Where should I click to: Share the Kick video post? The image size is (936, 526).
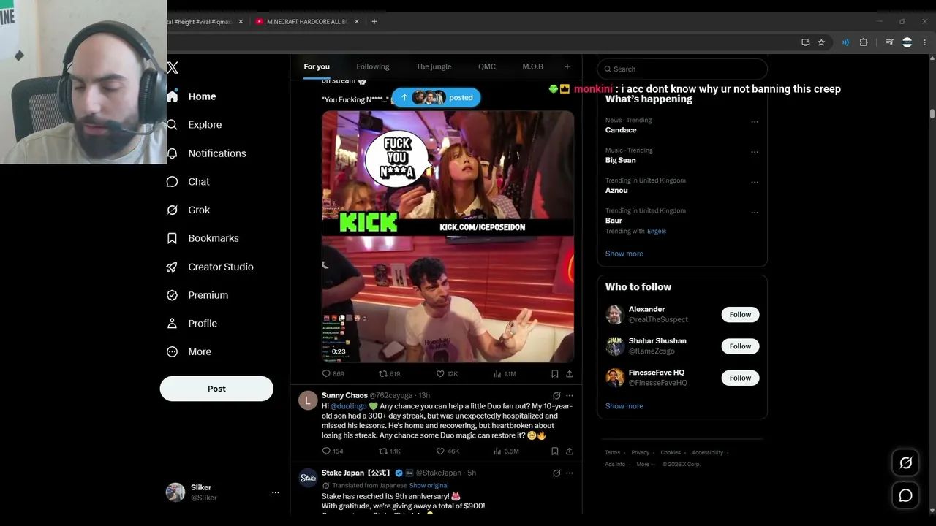point(570,373)
